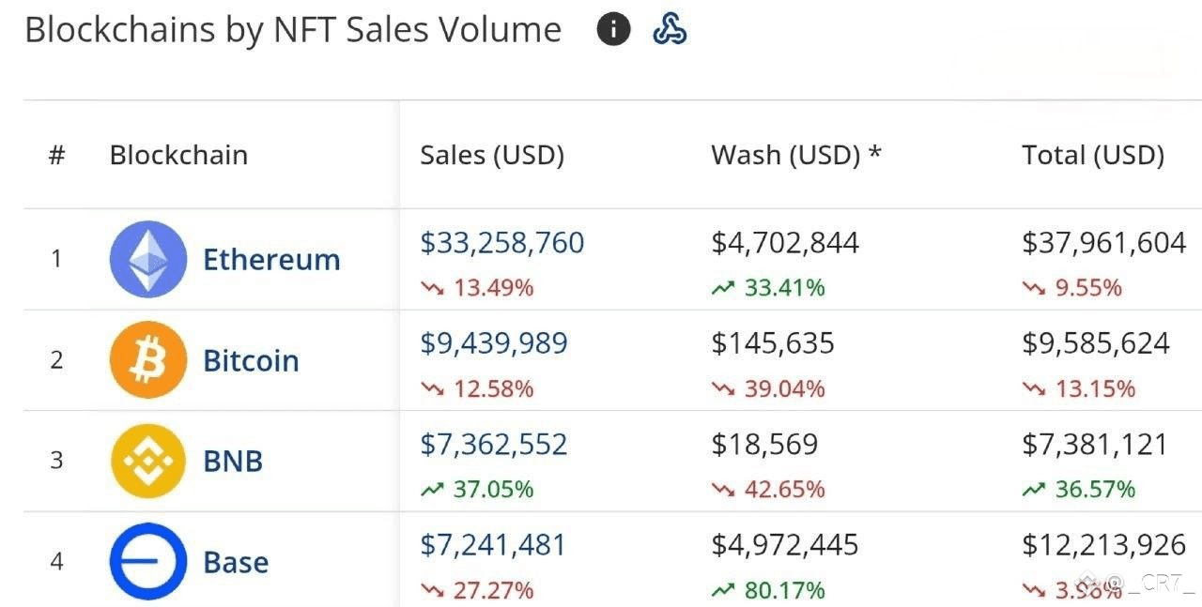The height and width of the screenshot is (607, 1202).
Task: Sort by Total (USD) column header
Action: coord(1093,155)
